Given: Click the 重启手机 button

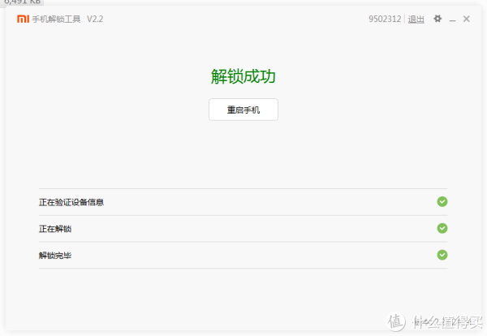Looking at the screenshot, I should tap(243, 110).
